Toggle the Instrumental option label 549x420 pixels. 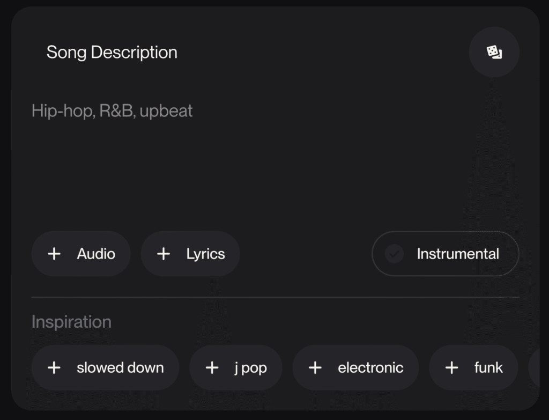[x=458, y=254]
